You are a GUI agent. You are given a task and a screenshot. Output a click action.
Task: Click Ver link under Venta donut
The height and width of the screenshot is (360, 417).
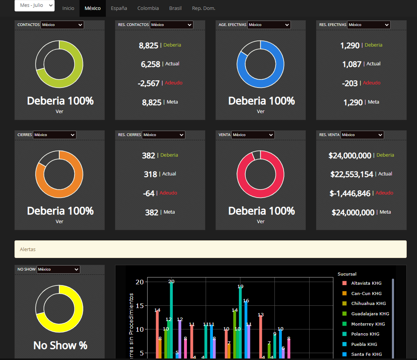(x=260, y=222)
